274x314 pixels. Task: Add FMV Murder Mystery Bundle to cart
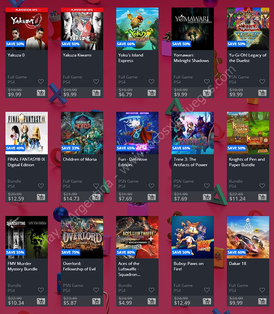[x=41, y=301]
